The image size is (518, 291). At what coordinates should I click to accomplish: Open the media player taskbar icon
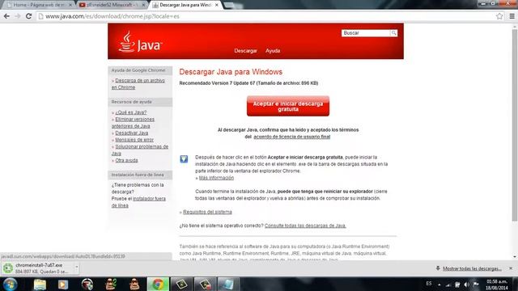(63, 285)
